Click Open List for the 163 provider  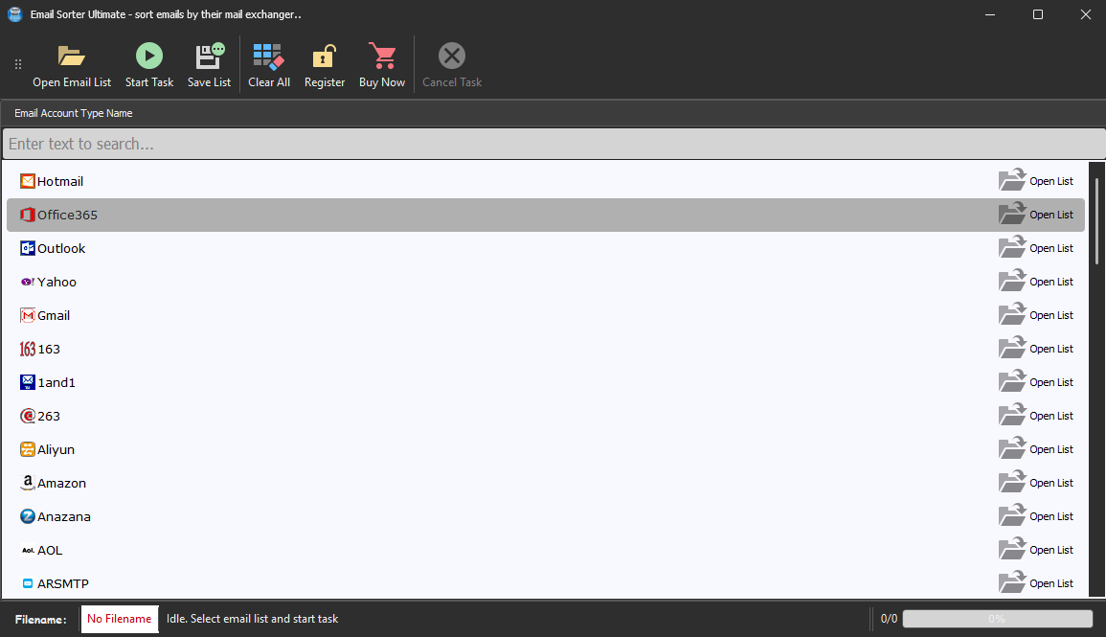(1037, 348)
